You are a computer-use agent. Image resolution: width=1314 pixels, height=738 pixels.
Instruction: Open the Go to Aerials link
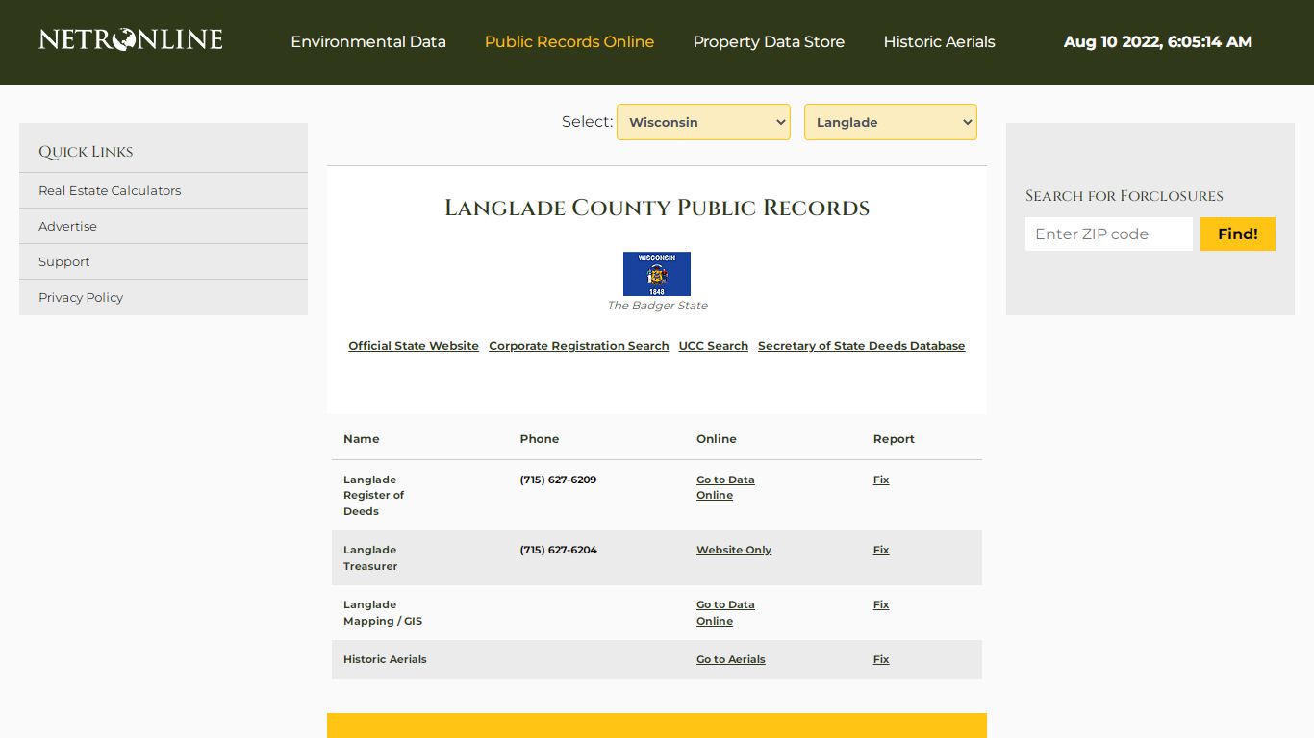731,659
